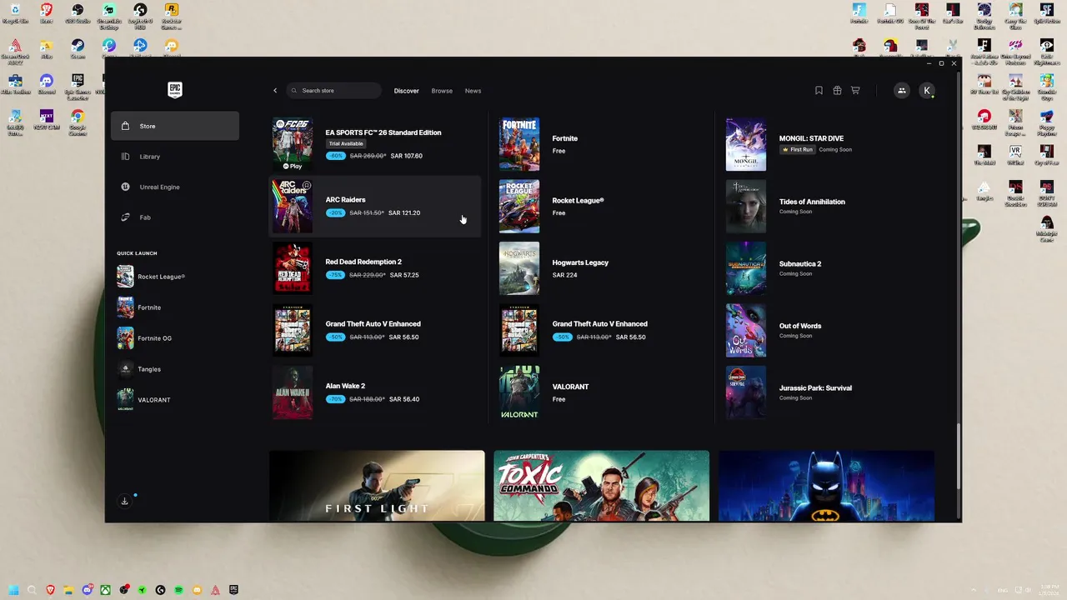
Task: Click the Alan Wake 2 cover thumbnail
Action: pos(293,392)
